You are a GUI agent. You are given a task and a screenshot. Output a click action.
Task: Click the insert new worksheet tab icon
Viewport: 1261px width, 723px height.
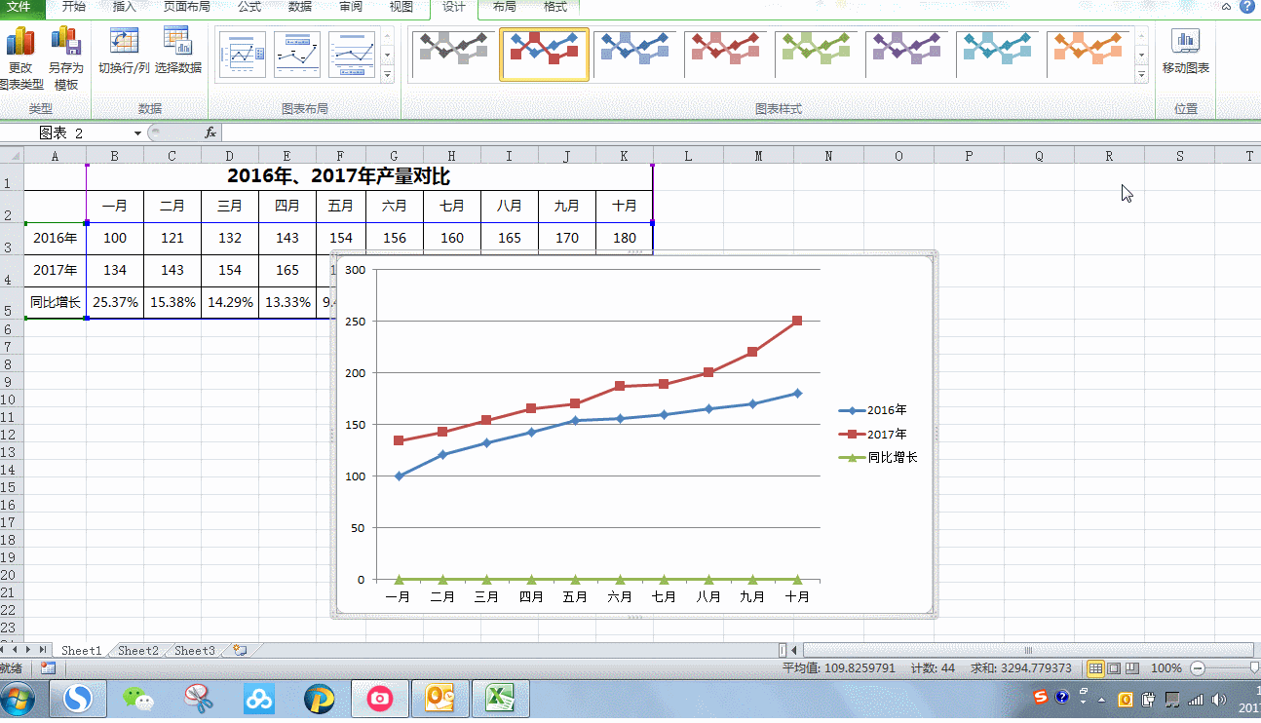click(x=240, y=650)
